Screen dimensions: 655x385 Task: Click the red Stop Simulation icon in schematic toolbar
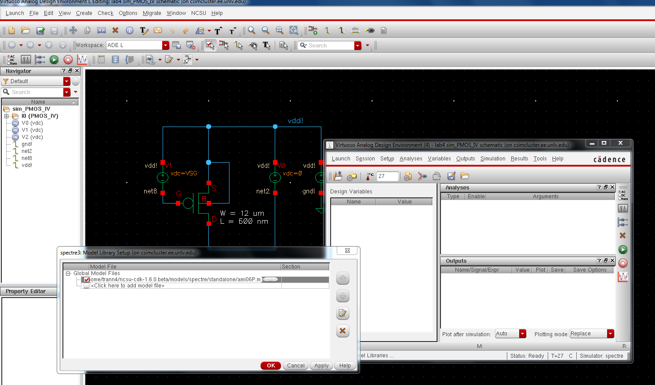[68, 60]
